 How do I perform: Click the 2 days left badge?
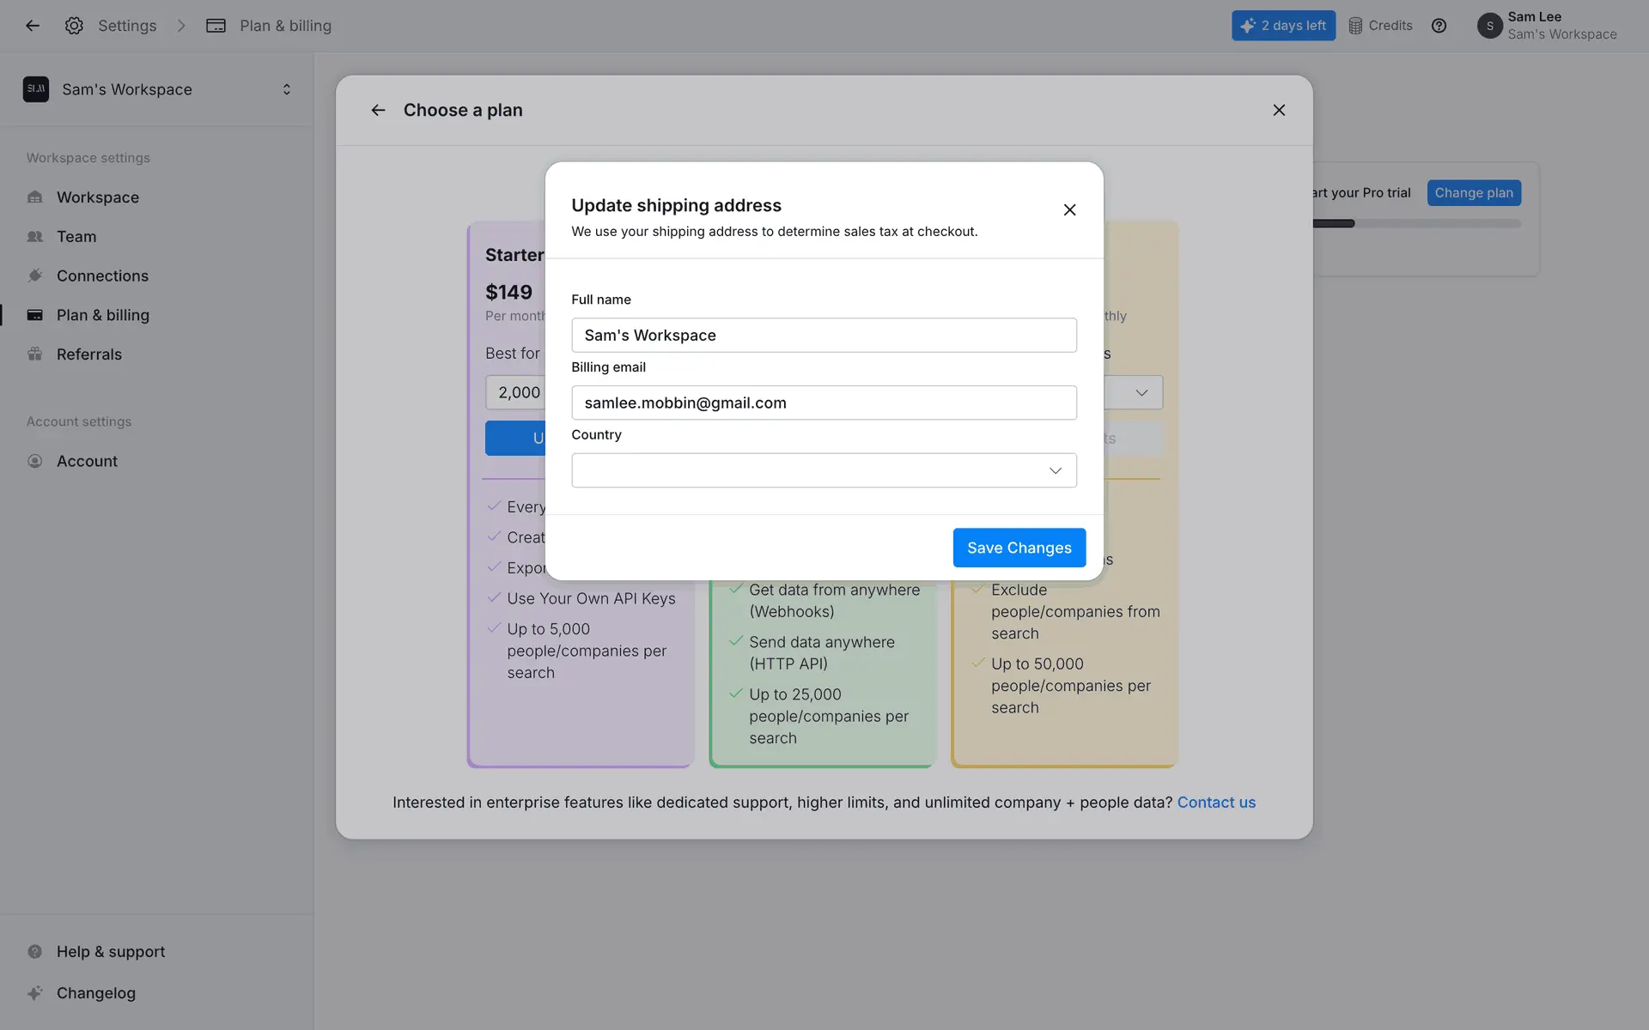coord(1283,26)
